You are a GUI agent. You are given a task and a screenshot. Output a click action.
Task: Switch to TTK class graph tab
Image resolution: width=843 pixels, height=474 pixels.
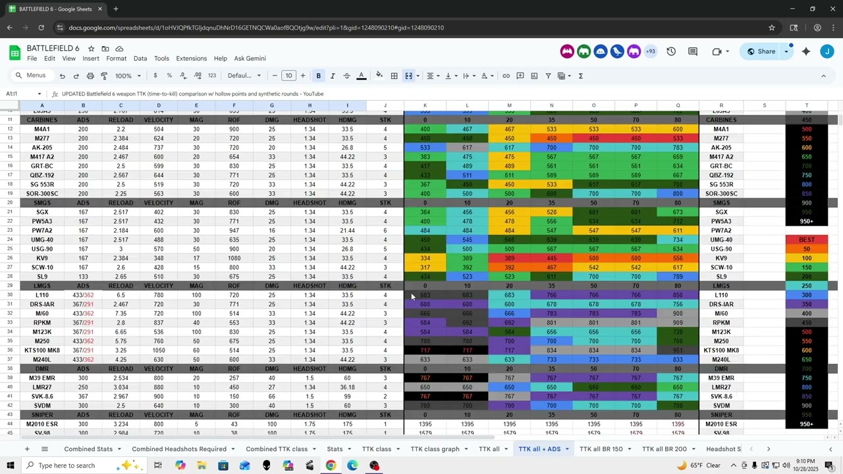click(435, 449)
